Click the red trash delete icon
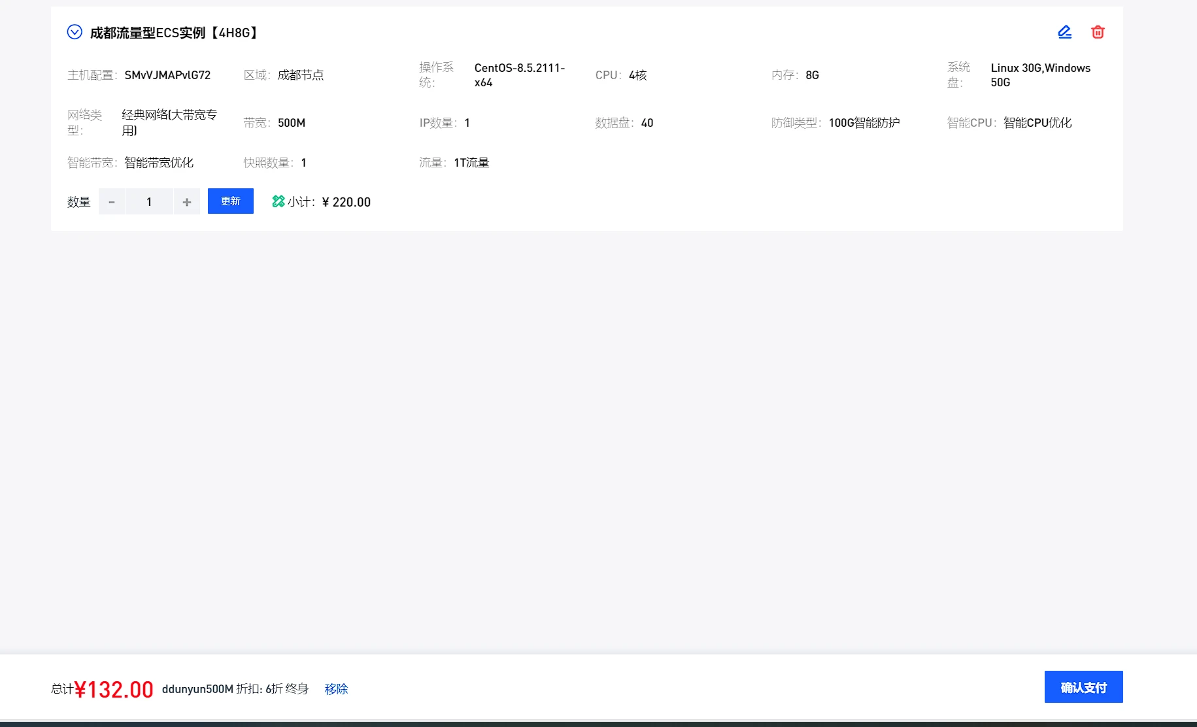The width and height of the screenshot is (1197, 727). click(x=1098, y=32)
